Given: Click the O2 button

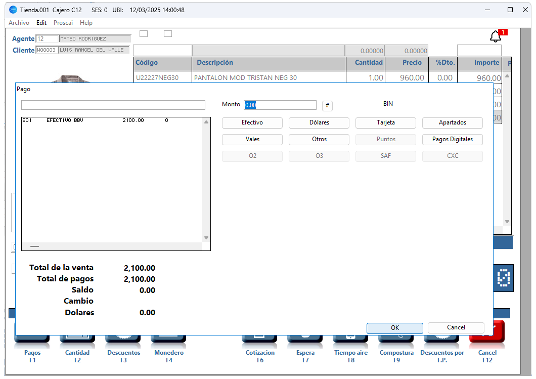Looking at the screenshot, I should click(252, 156).
